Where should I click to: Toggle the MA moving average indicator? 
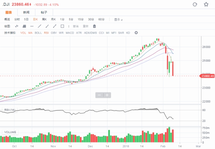30,33
